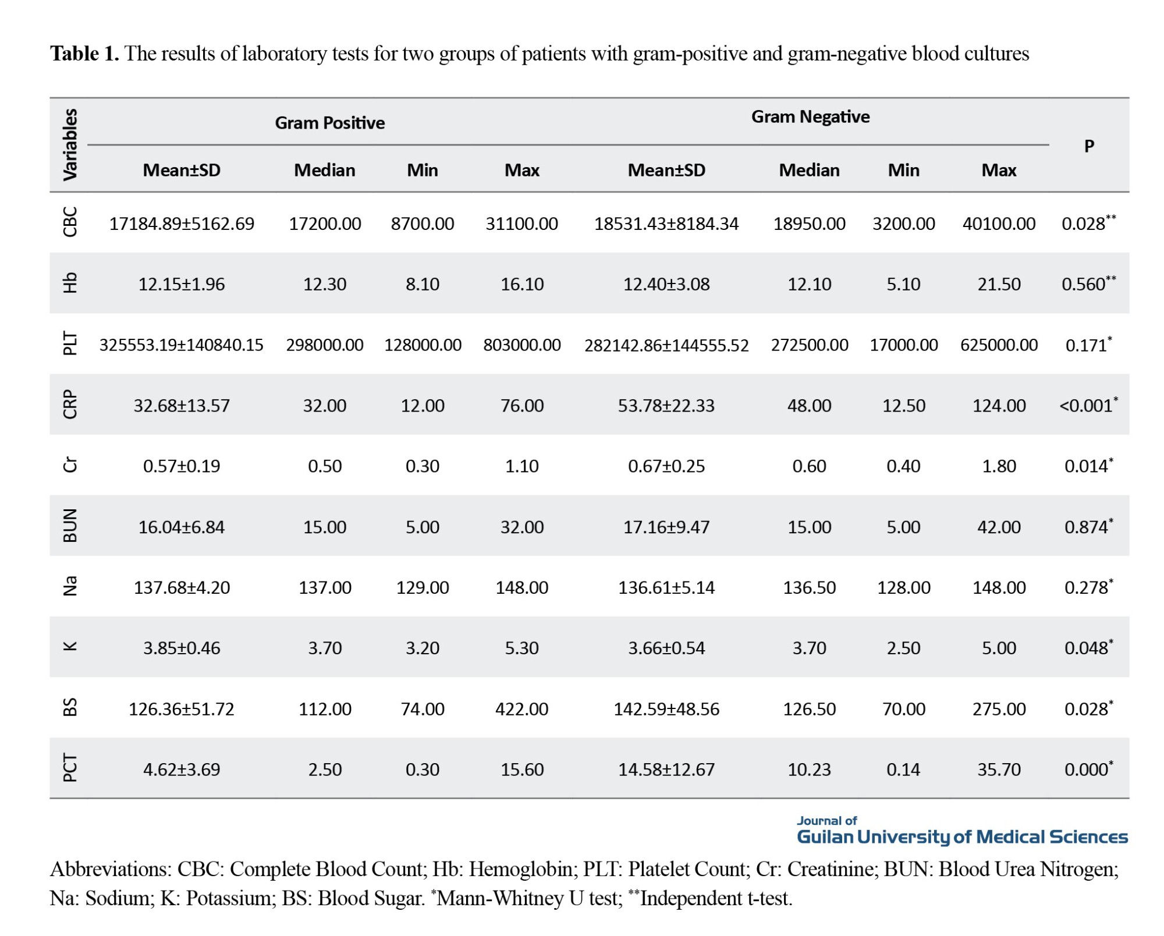Image resolution: width=1164 pixels, height=936 pixels.
Task: Select the PCT row label
Action: (x=70, y=768)
